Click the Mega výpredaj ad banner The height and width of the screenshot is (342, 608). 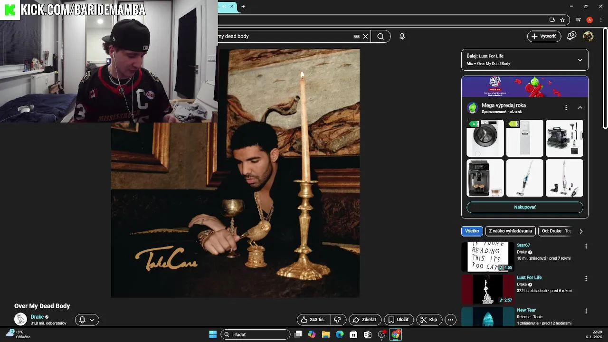[525, 86]
